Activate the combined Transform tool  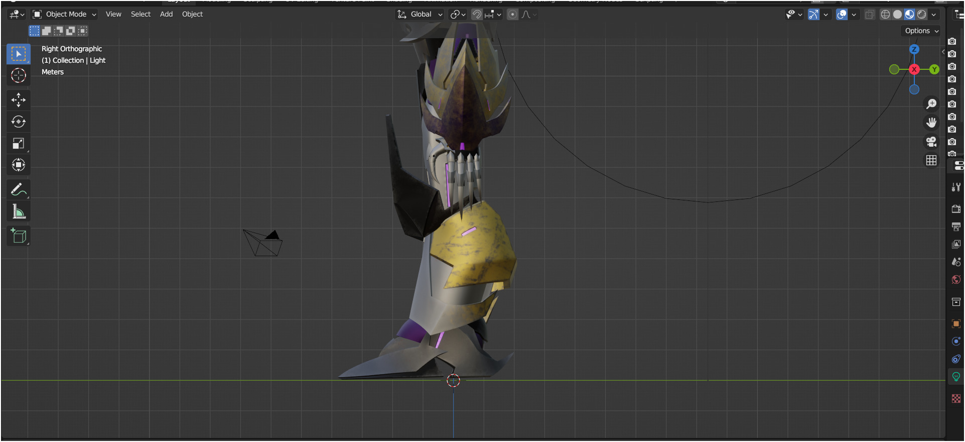(x=19, y=165)
